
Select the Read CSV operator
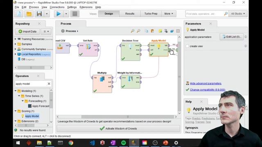point(63,48)
